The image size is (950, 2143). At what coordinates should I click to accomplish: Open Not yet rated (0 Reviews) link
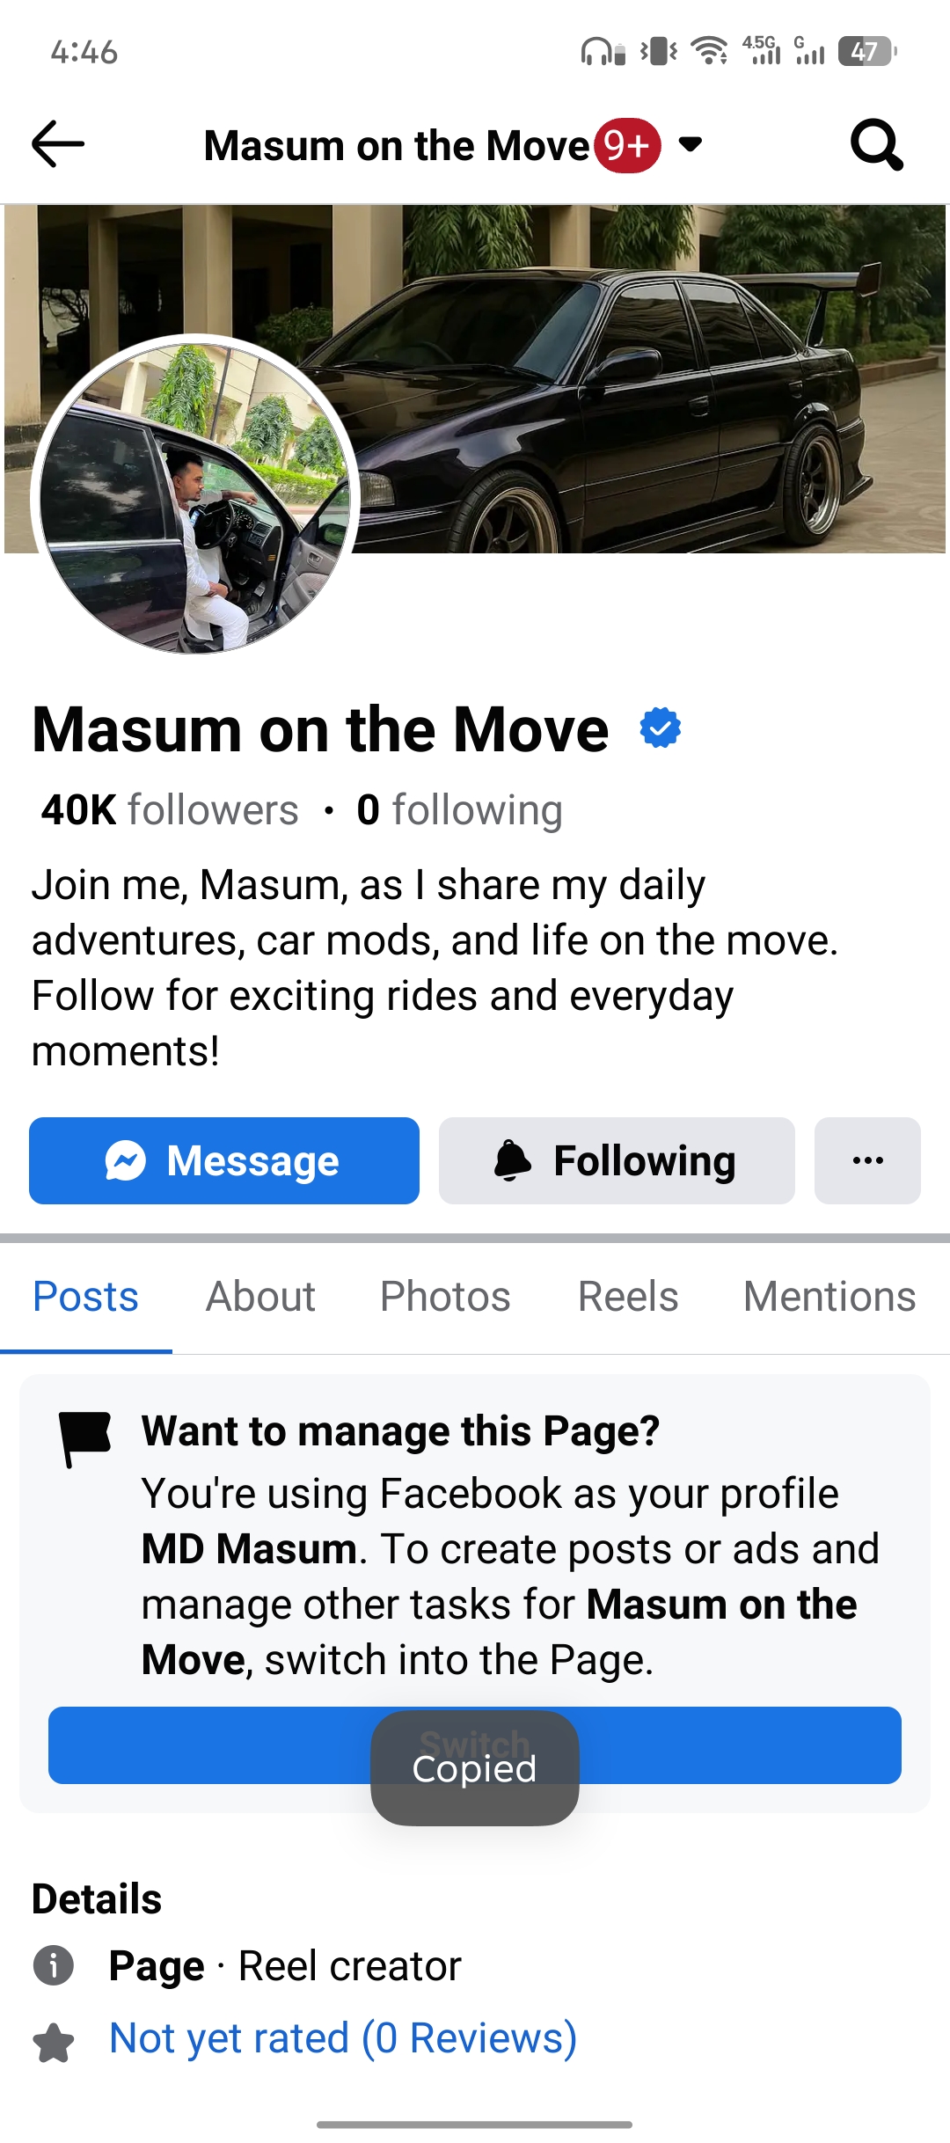pyautogui.click(x=343, y=2038)
